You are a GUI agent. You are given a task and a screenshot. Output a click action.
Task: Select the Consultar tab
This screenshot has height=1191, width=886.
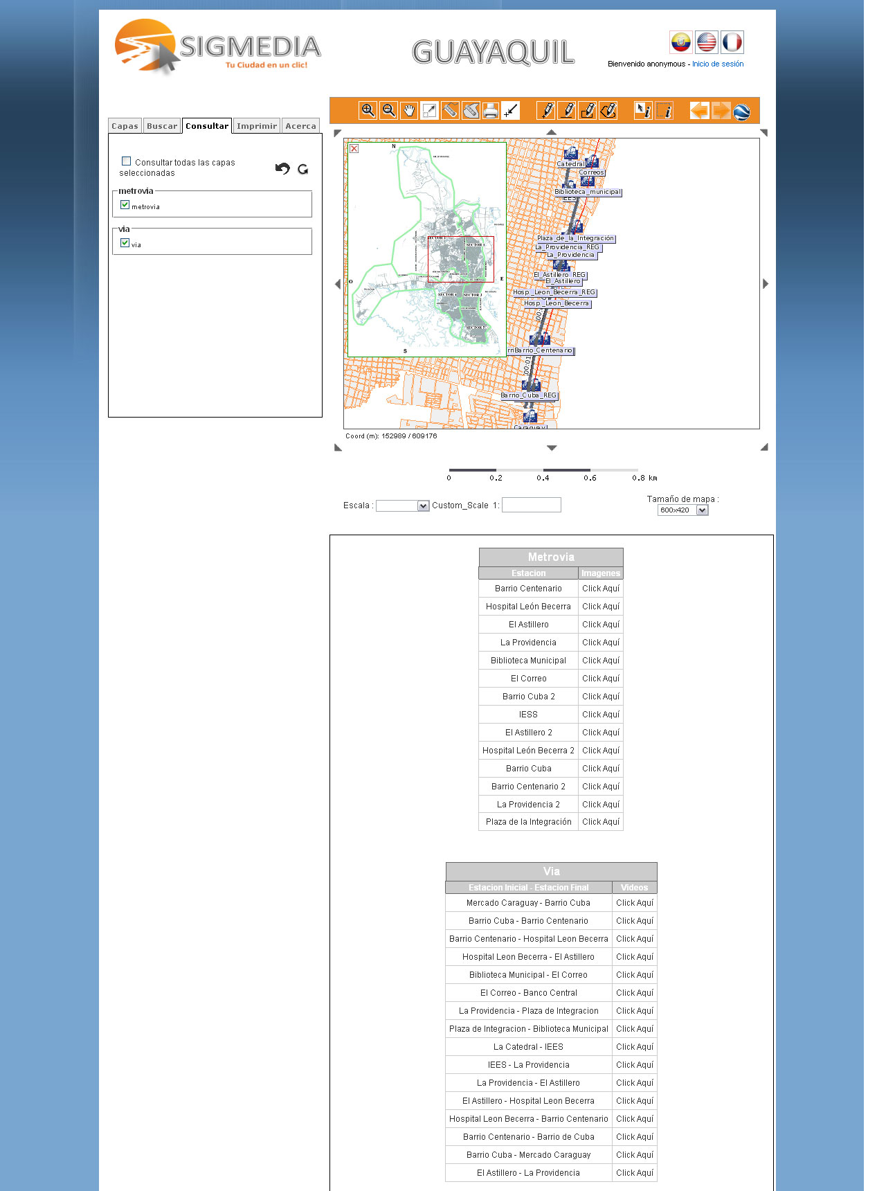(x=207, y=126)
